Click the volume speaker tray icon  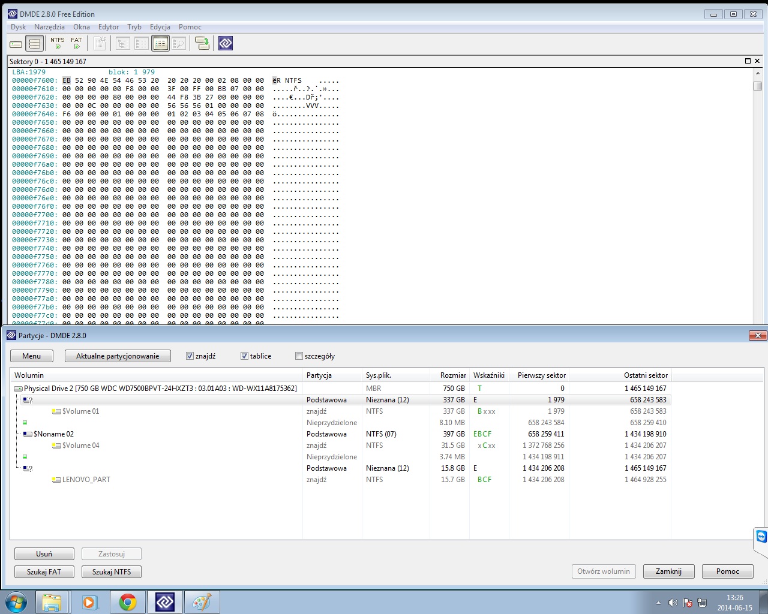[673, 603]
